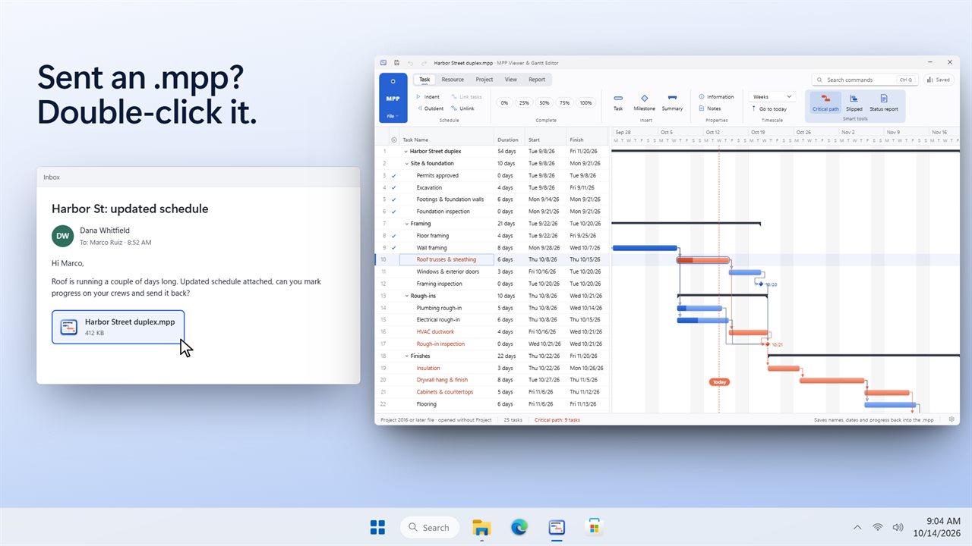This screenshot has height=546, width=972.
Task: Click the Indent command
Action: click(x=428, y=97)
